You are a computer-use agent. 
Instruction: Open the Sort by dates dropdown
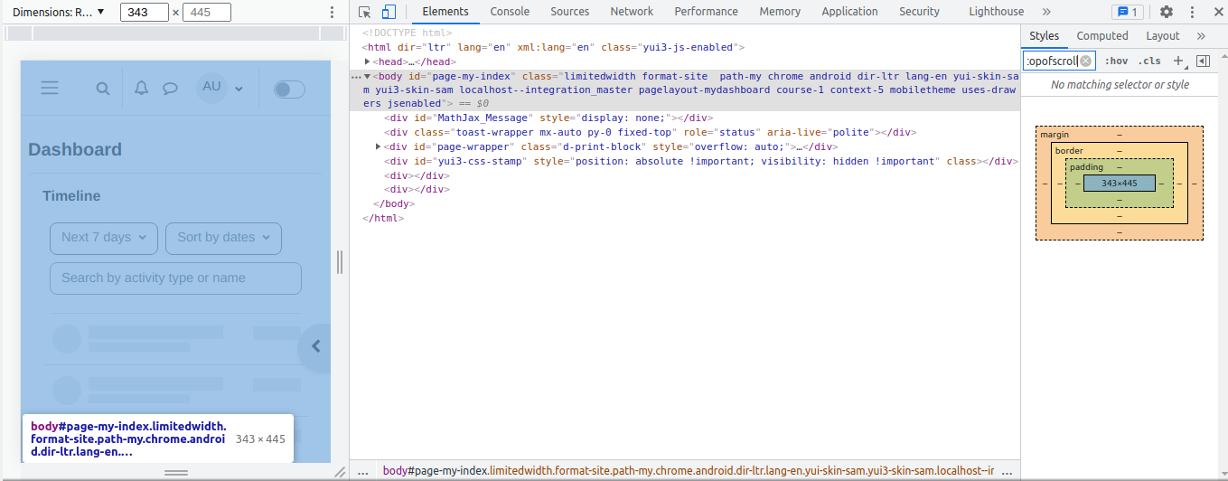tap(224, 238)
